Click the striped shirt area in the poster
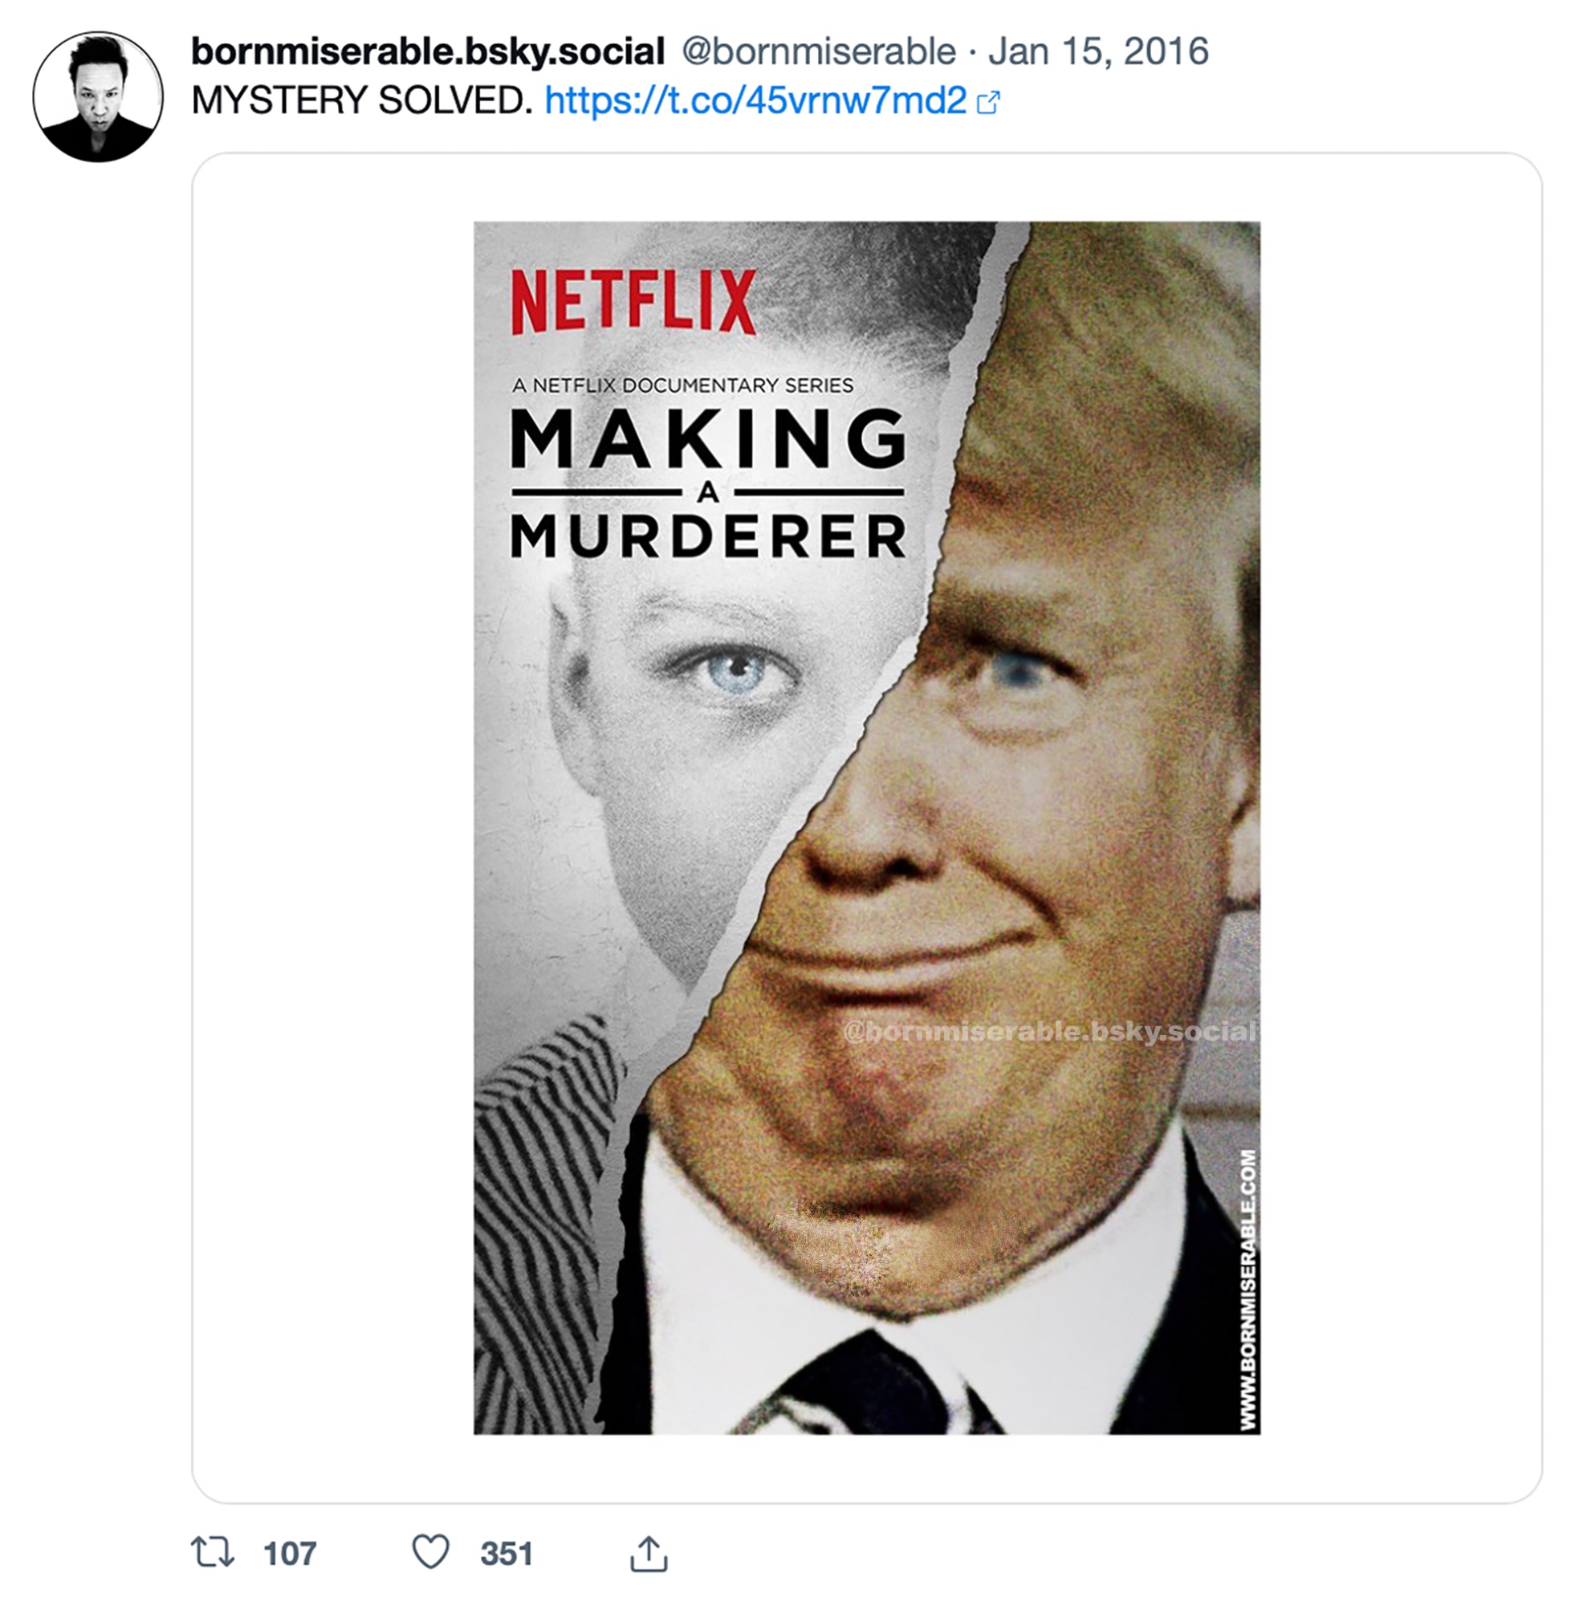1579x1606 pixels. click(x=539, y=1161)
